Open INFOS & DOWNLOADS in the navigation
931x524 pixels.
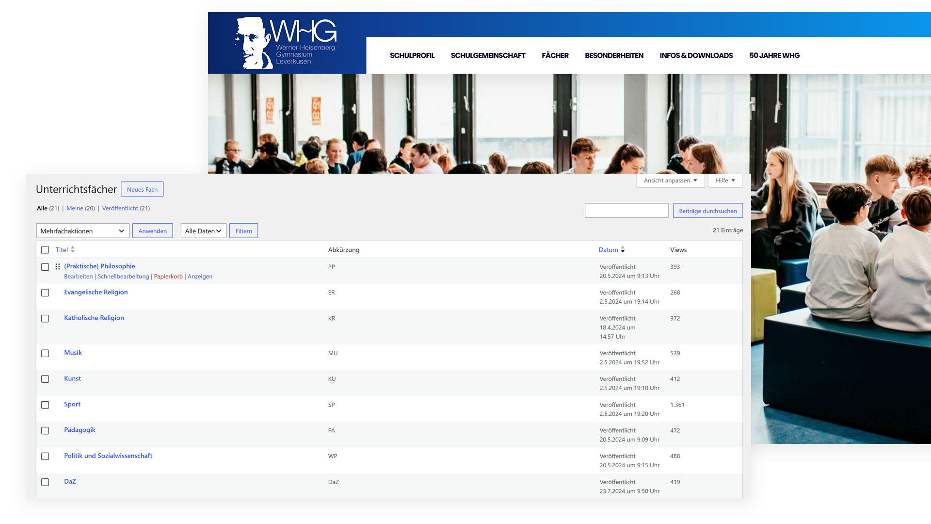coord(696,55)
